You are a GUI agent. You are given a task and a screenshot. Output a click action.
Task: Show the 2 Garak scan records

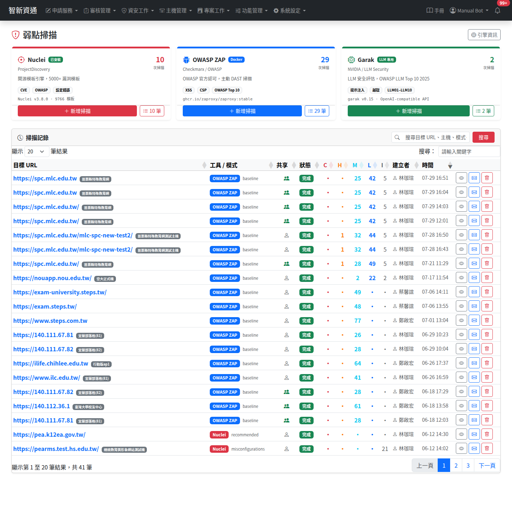click(x=483, y=111)
